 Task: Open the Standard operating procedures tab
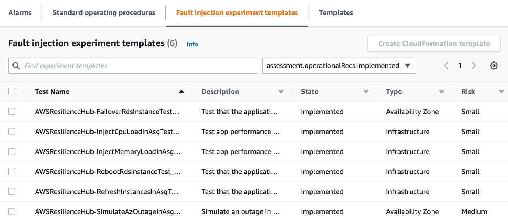104,12
